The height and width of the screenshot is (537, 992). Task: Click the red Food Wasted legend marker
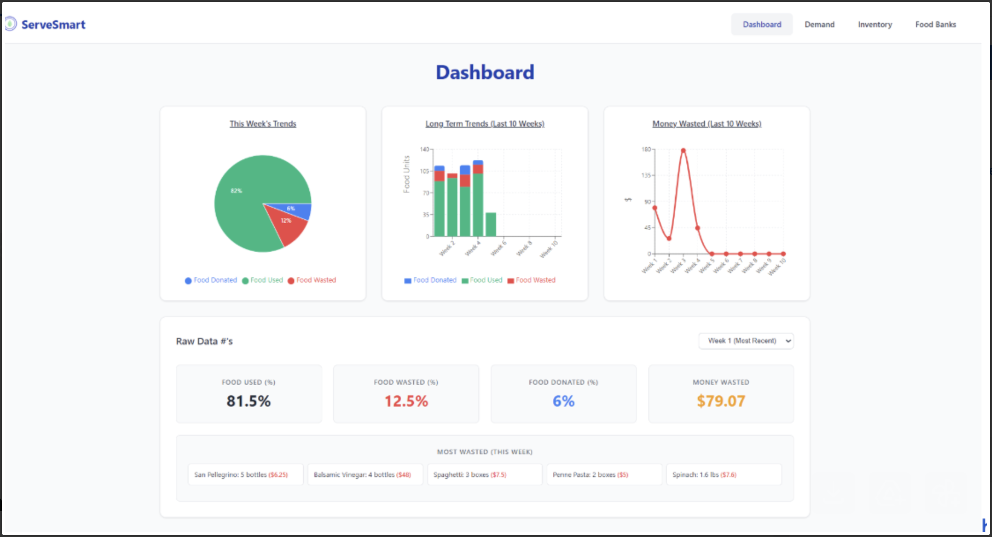coord(290,280)
